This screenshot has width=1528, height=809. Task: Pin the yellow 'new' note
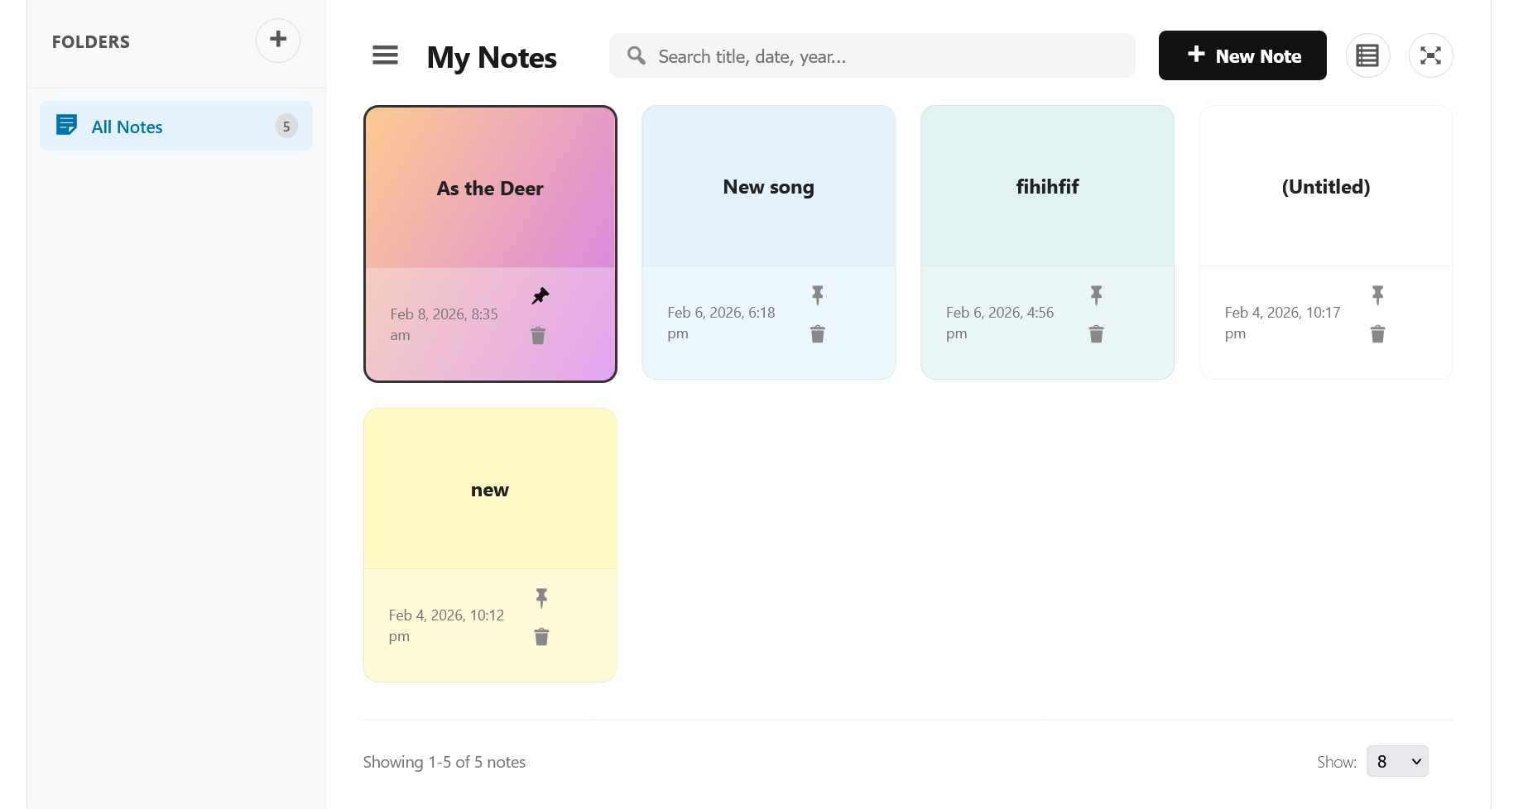point(541,598)
